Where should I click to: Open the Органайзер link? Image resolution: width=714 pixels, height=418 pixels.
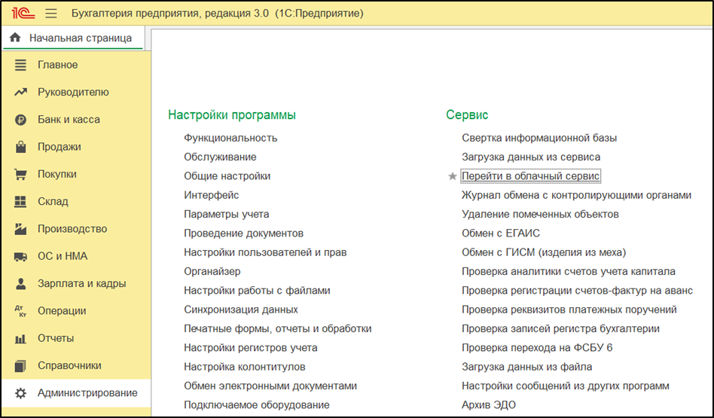212,272
